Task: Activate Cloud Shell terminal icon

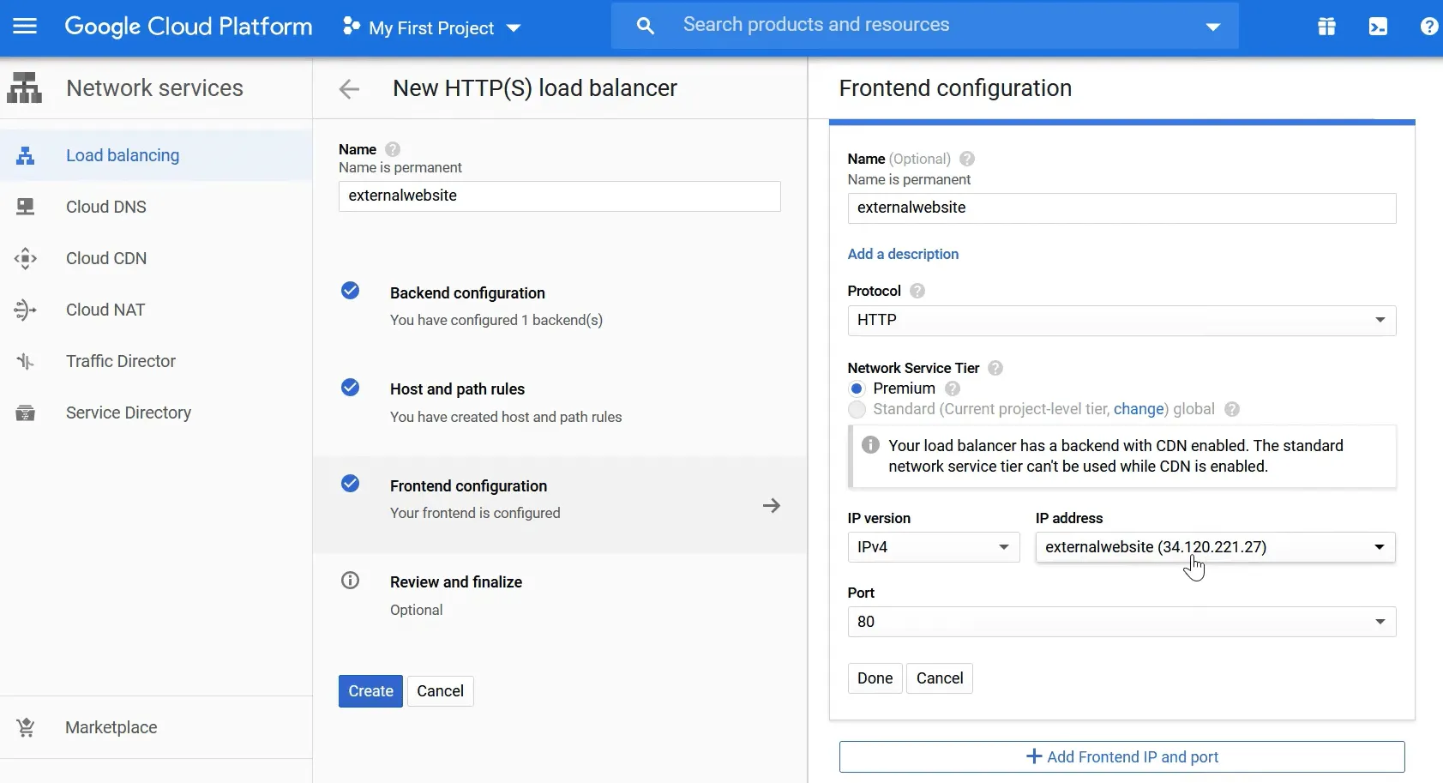Action: tap(1377, 27)
